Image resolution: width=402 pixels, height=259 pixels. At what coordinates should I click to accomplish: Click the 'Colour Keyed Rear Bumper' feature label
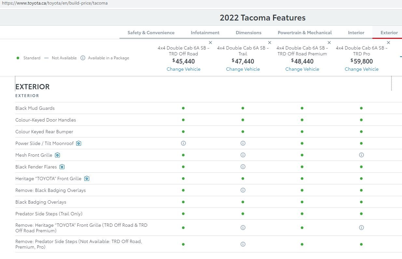click(x=44, y=132)
